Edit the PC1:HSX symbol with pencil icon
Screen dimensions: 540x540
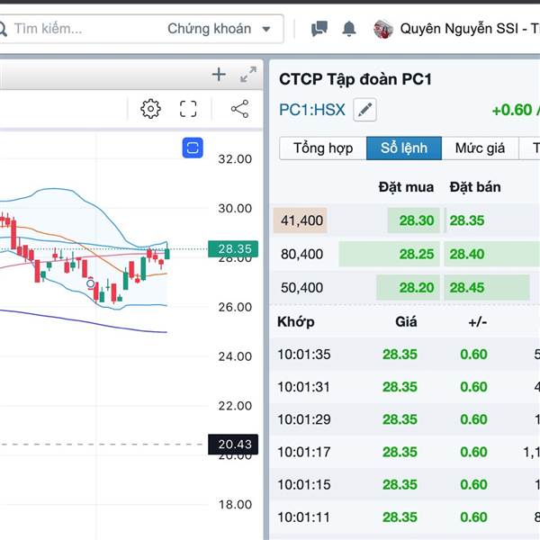coord(364,110)
